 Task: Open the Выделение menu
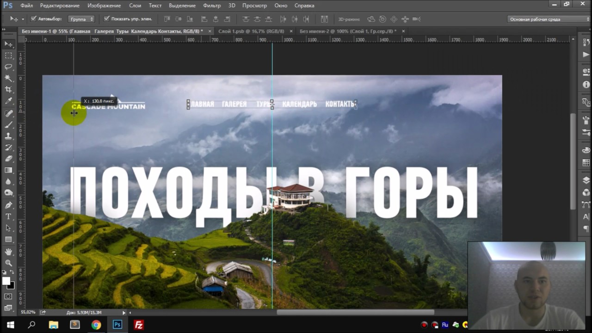click(x=182, y=6)
